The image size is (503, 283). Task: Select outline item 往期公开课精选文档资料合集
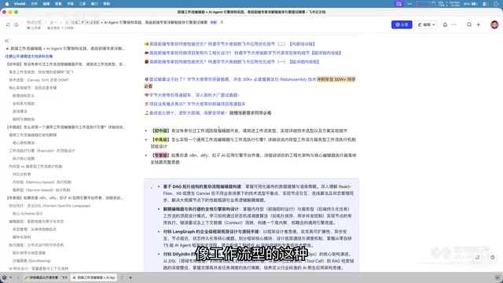click(x=29, y=56)
